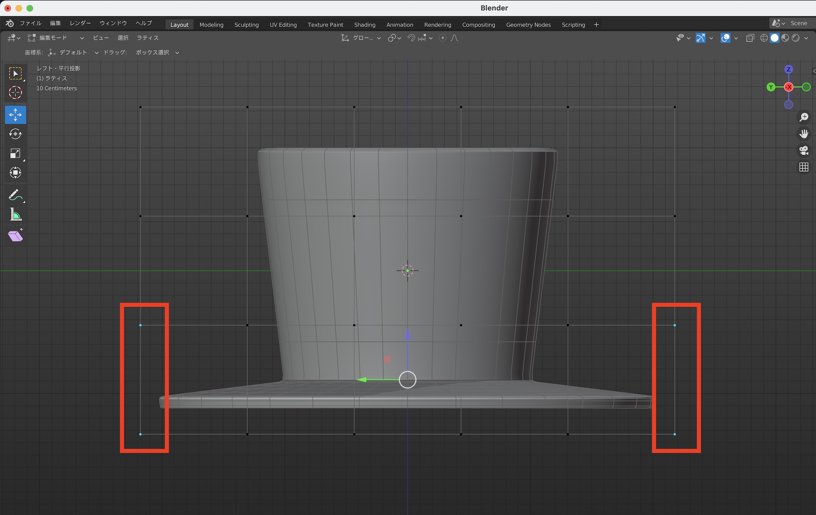Open the デフォルト orientation dropdown

[73, 53]
